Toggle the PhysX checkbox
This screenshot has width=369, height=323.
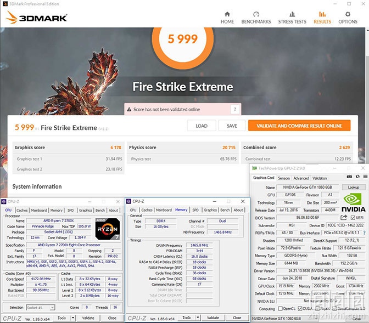click(x=317, y=308)
